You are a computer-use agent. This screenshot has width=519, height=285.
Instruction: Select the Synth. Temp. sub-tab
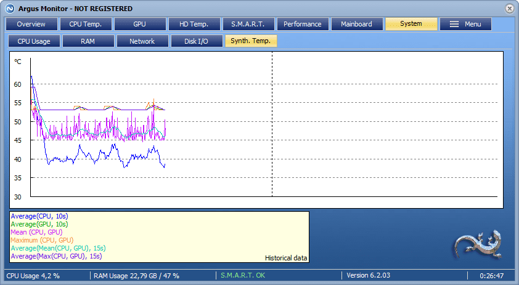pos(251,41)
